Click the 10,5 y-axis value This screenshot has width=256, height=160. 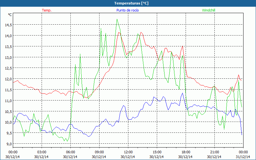8,111
